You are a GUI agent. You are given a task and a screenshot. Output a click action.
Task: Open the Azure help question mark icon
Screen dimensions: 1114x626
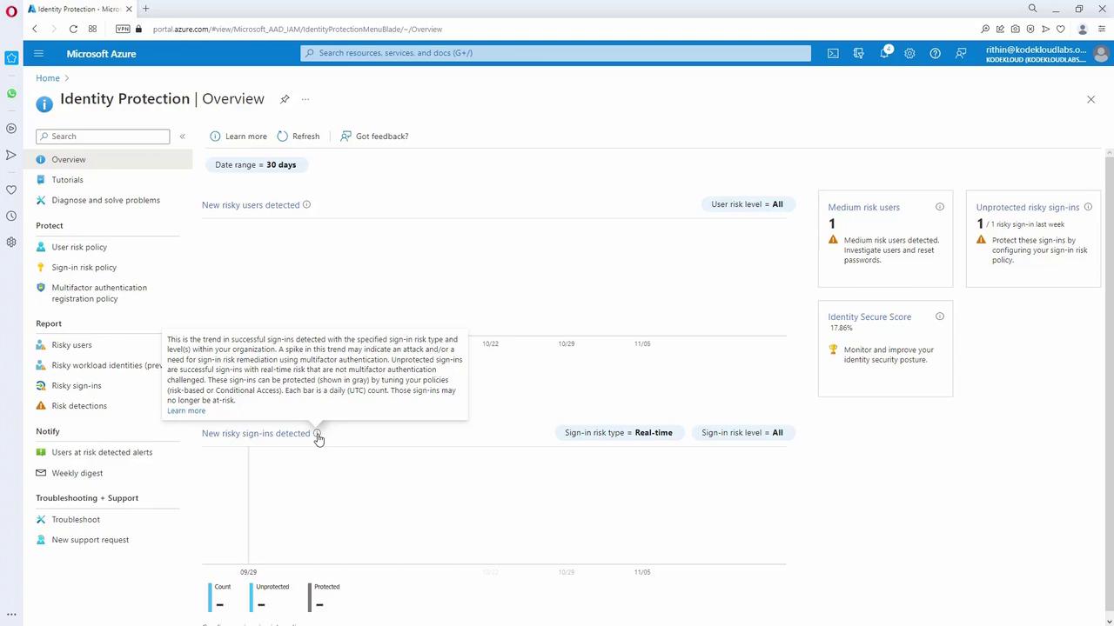(x=935, y=53)
